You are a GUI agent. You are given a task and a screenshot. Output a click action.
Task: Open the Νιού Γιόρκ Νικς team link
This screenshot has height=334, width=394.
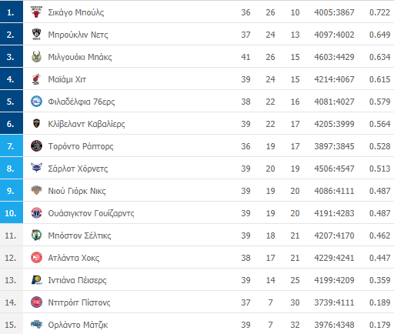77,191
